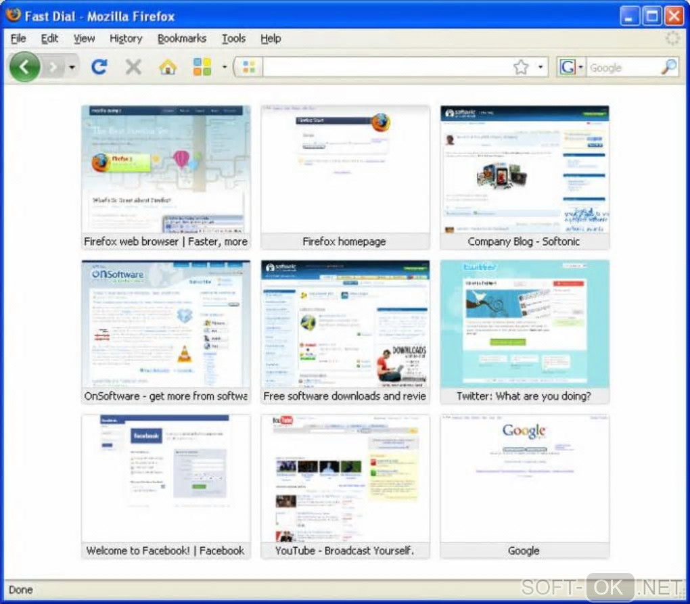Minimize the Firefox window
The image size is (690, 604).
click(x=630, y=16)
